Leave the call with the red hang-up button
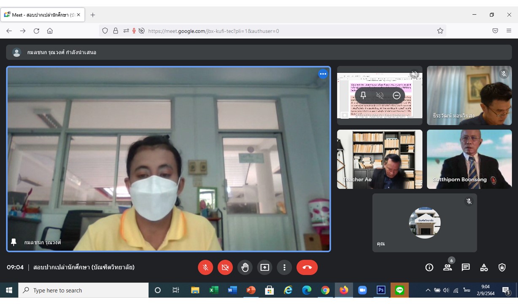Viewport: 518px width, 304px height. coord(307,267)
